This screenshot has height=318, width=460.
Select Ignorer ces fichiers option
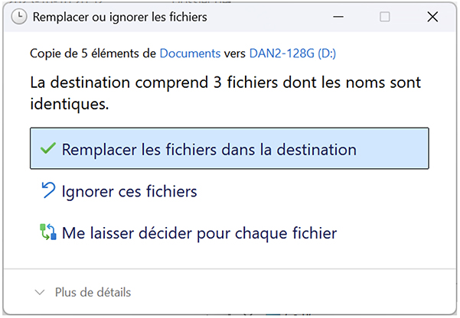[129, 191]
